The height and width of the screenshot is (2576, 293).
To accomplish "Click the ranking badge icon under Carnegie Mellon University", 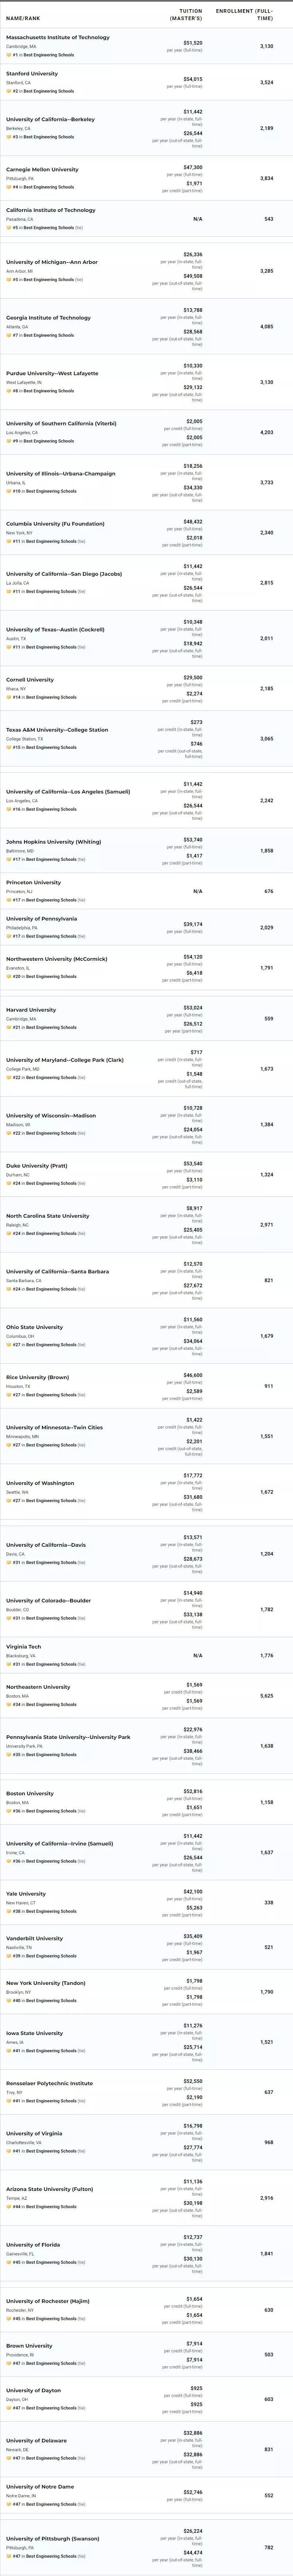I will pyautogui.click(x=8, y=187).
